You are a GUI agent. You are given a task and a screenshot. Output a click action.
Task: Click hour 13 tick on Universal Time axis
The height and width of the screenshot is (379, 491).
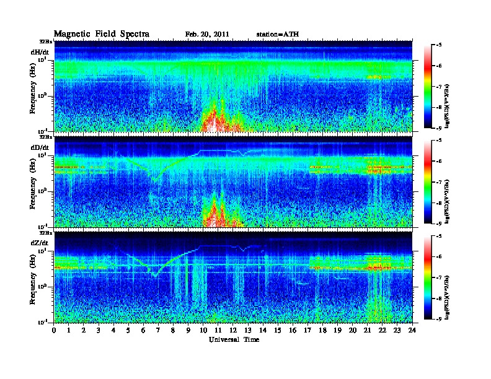pyautogui.click(x=248, y=330)
